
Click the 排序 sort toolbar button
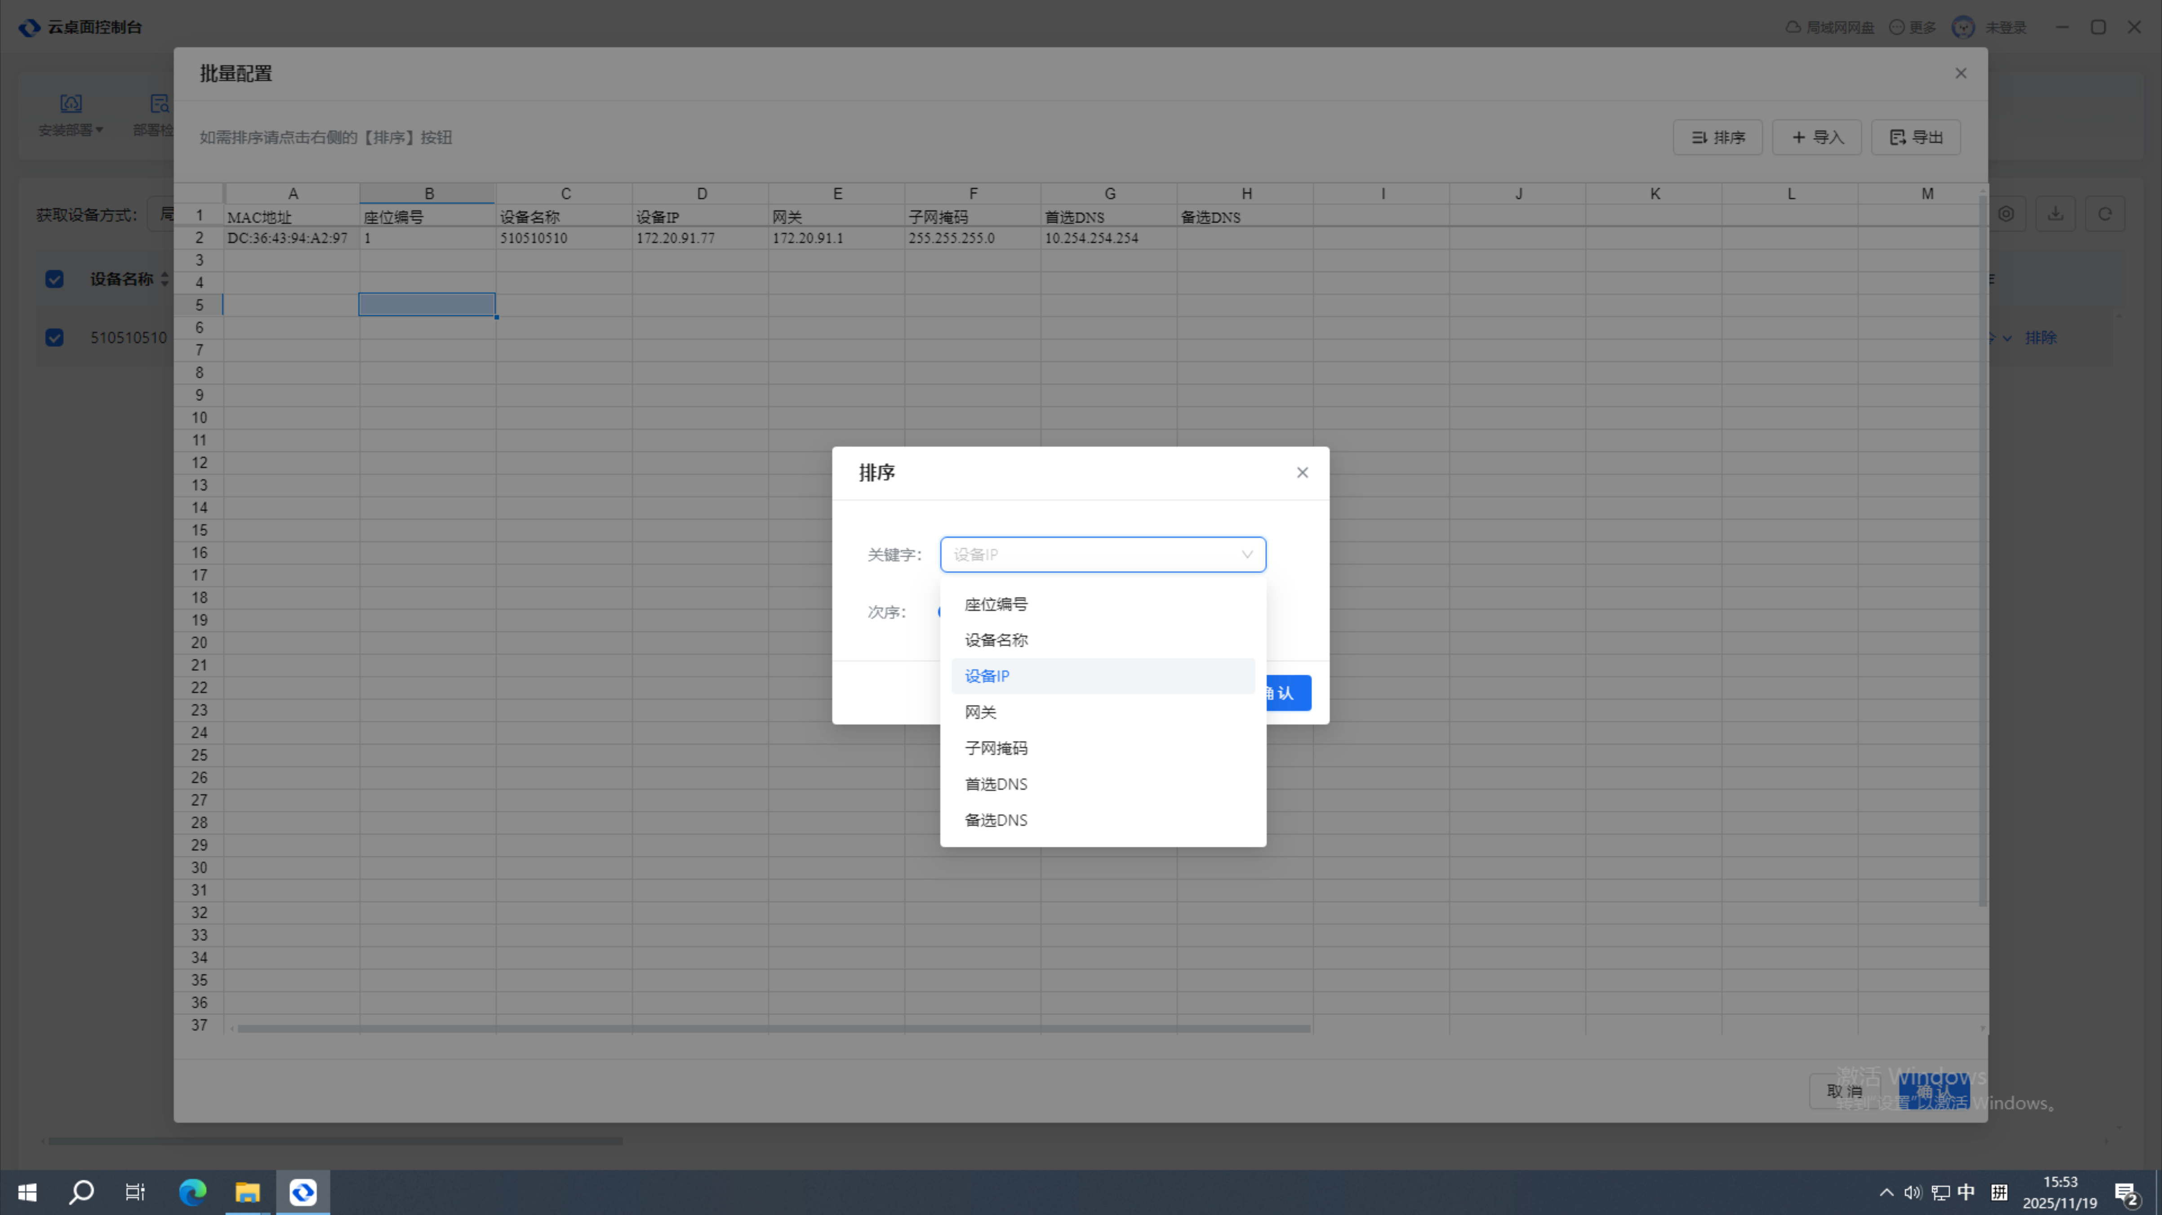(x=1717, y=137)
